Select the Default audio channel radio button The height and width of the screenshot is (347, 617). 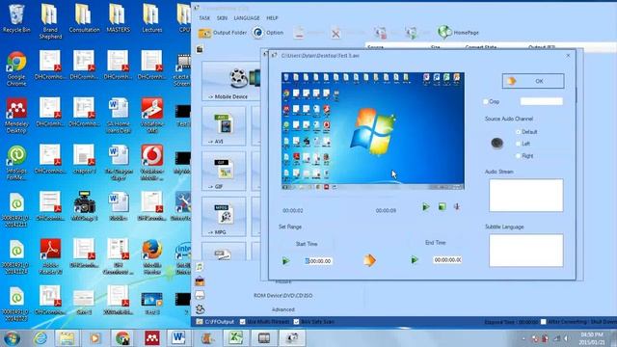[519, 132]
